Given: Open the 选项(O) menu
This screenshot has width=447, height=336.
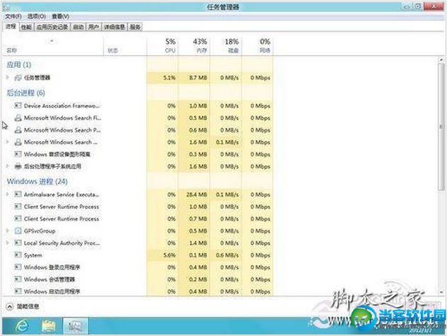Looking at the screenshot, I should 37,16.
